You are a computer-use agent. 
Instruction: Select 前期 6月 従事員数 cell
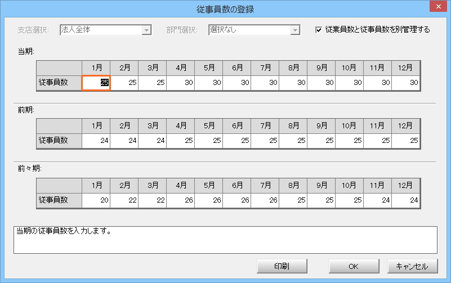pyautogui.click(x=236, y=141)
